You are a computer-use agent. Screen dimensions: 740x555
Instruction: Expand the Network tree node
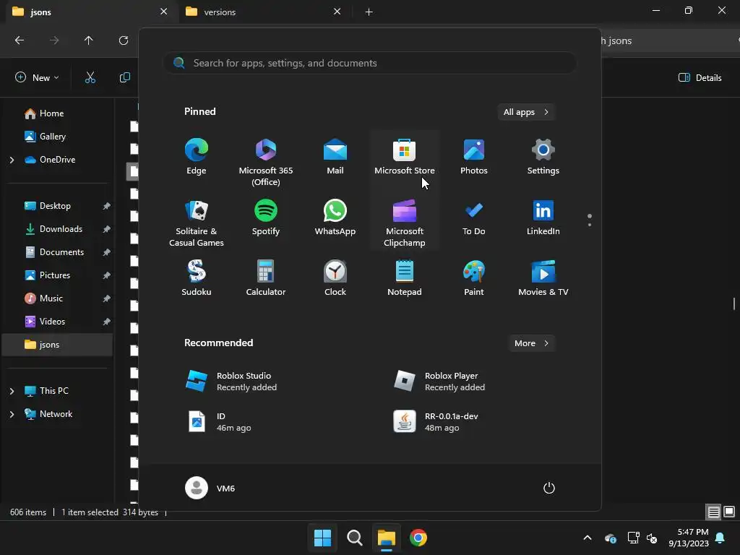pyautogui.click(x=12, y=414)
